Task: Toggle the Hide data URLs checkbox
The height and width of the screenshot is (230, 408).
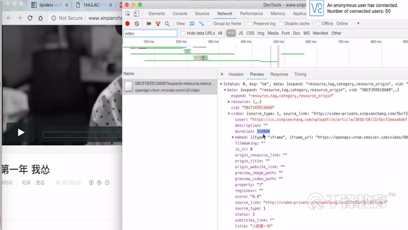Action: click(x=183, y=33)
